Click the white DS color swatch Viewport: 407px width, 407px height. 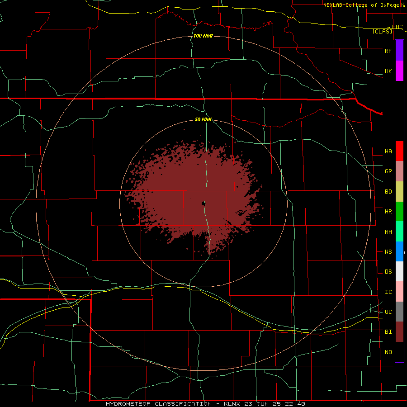point(399,271)
